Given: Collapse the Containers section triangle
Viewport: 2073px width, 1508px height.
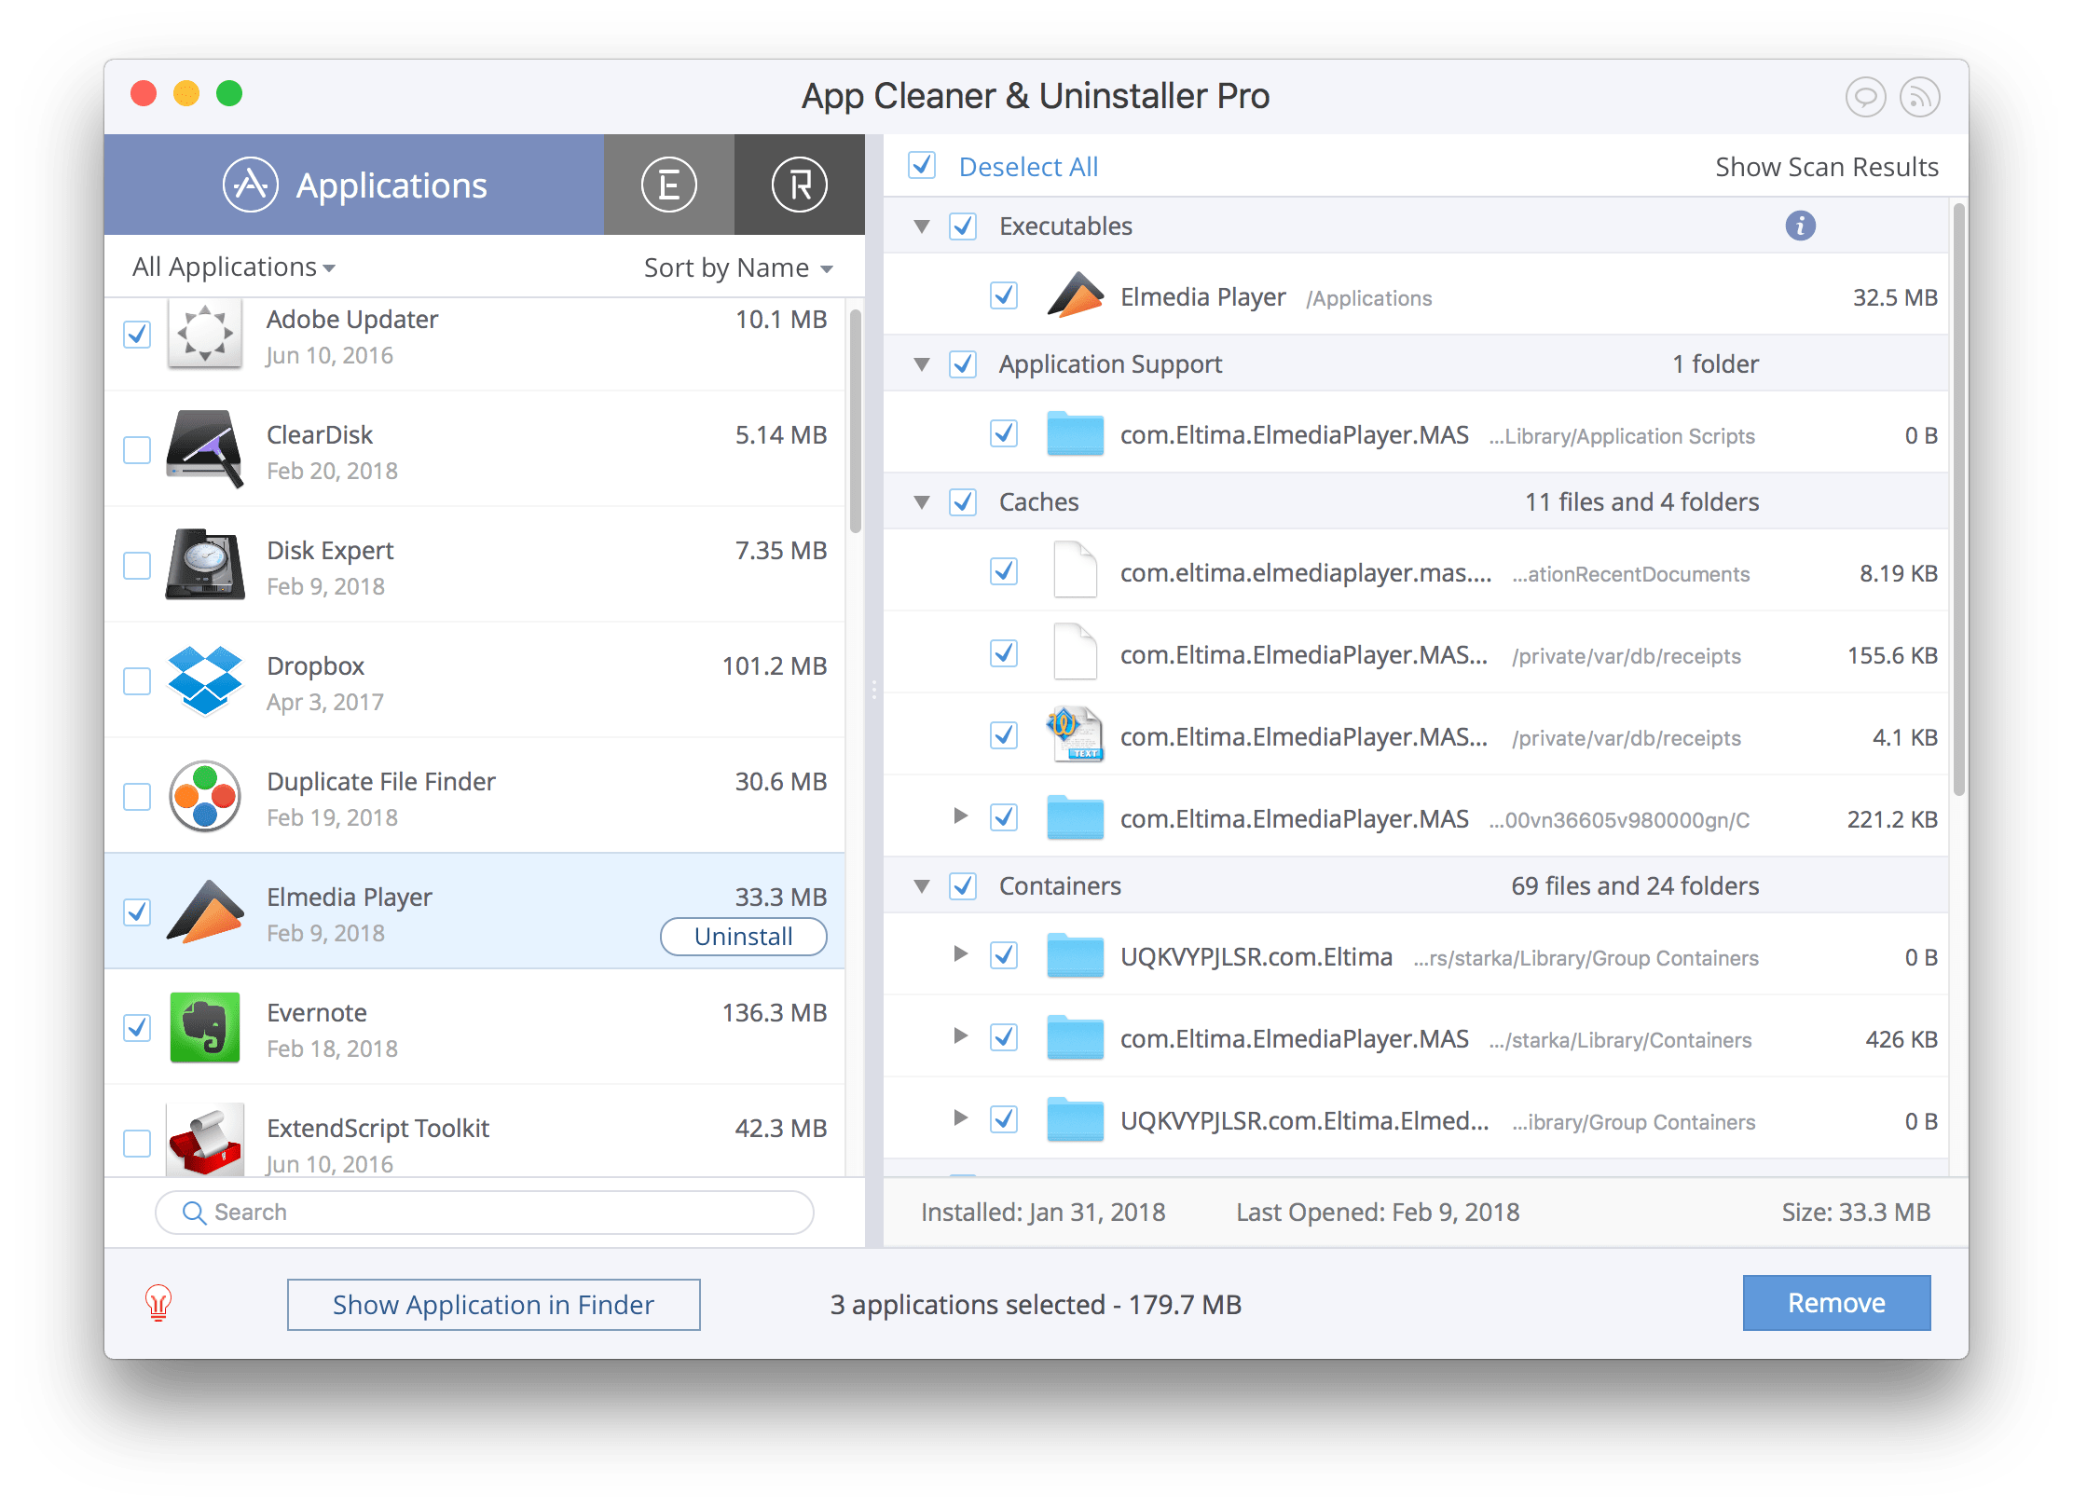Looking at the screenshot, I should [x=921, y=884].
